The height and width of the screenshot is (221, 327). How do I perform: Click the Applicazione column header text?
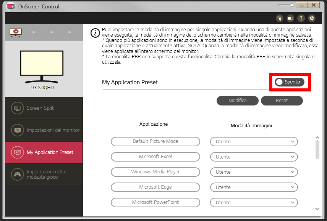(154, 124)
